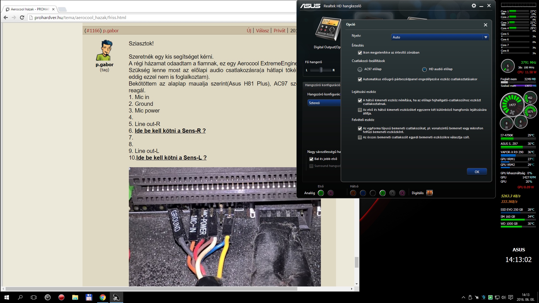Show hidden system tray icons

463,297
